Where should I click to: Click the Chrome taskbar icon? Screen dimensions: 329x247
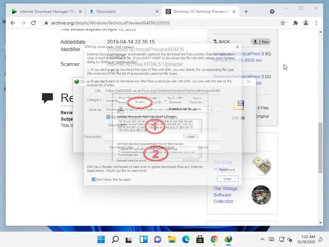pyautogui.click(x=214, y=239)
